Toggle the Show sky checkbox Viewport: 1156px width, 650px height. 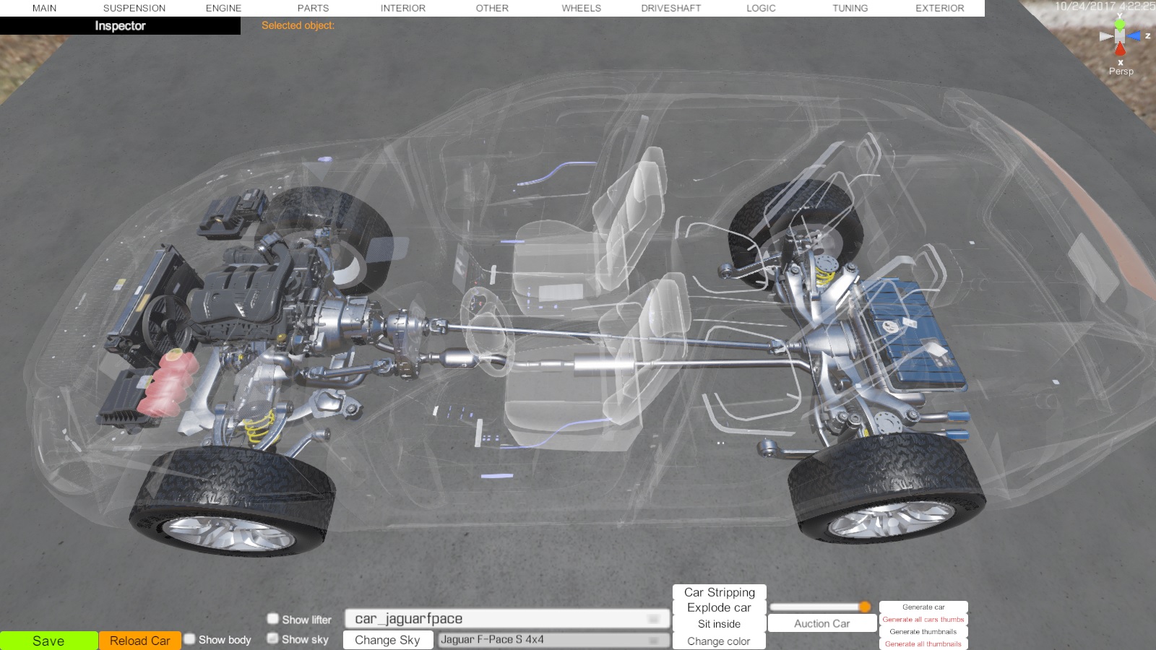click(273, 638)
